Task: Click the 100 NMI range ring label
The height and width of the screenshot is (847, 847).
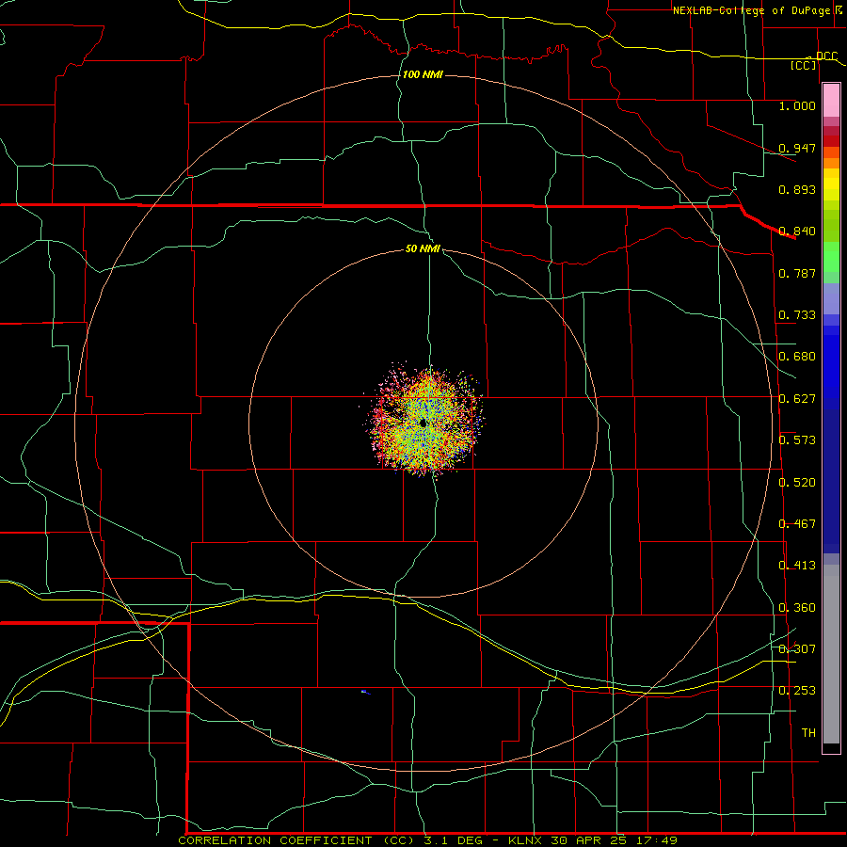Action: pyautogui.click(x=423, y=74)
